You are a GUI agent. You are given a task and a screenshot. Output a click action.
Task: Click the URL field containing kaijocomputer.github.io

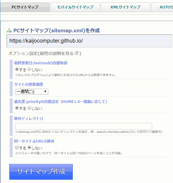pyautogui.click(x=89, y=41)
